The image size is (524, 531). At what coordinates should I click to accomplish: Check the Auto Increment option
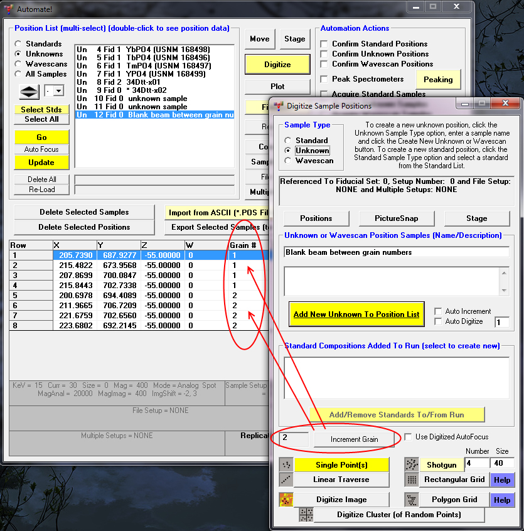pos(439,311)
